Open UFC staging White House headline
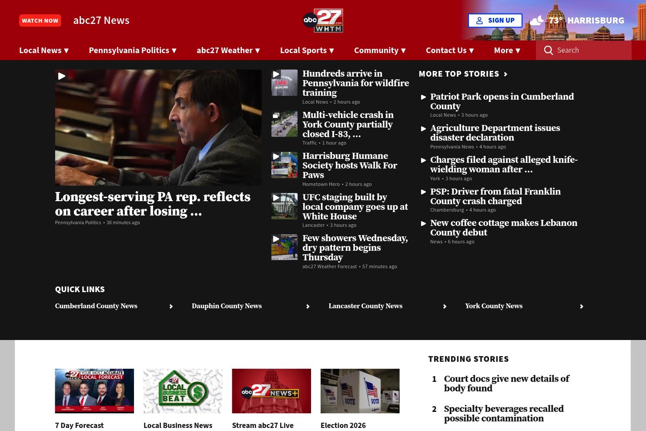Image resolution: width=646 pixels, height=431 pixels. 355,207
